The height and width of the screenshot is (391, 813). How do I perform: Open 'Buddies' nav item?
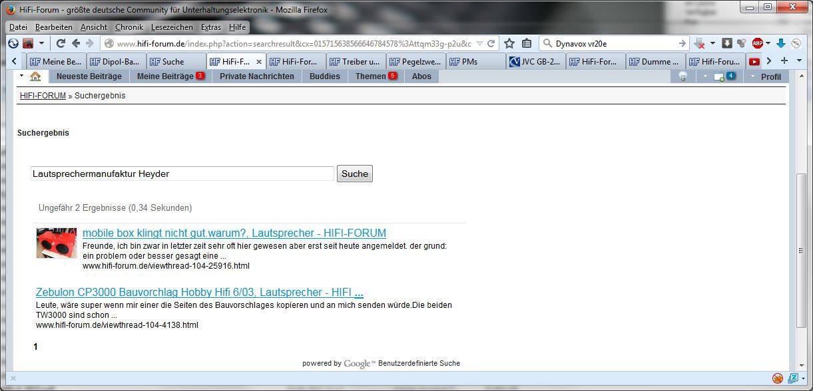[x=325, y=76]
